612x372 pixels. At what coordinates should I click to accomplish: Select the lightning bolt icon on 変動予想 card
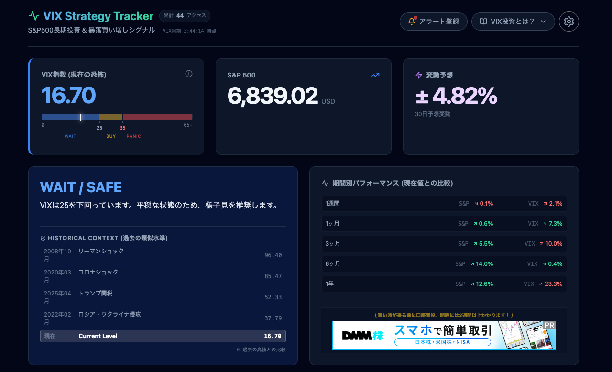click(419, 76)
